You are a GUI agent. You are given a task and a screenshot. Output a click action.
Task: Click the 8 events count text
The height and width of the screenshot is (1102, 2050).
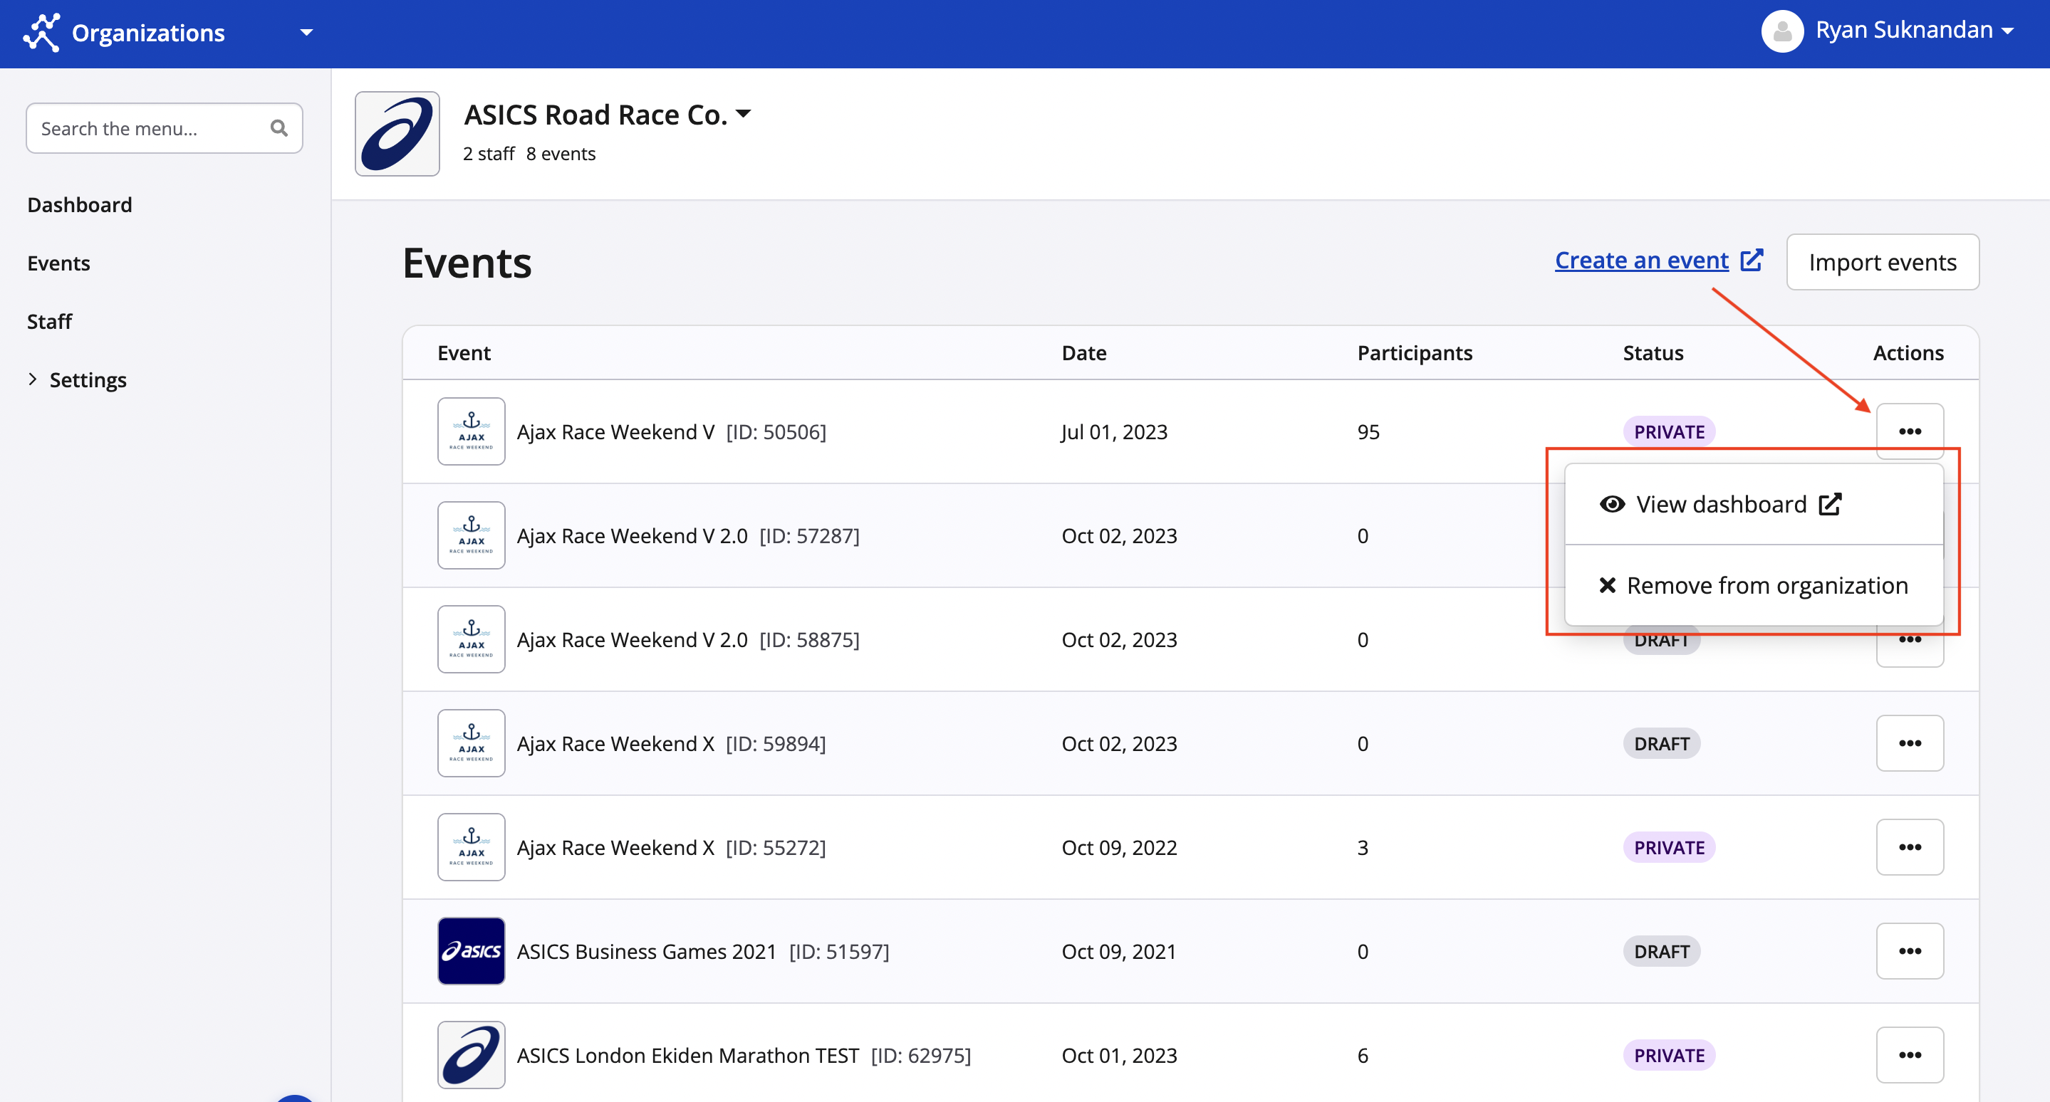click(x=561, y=154)
